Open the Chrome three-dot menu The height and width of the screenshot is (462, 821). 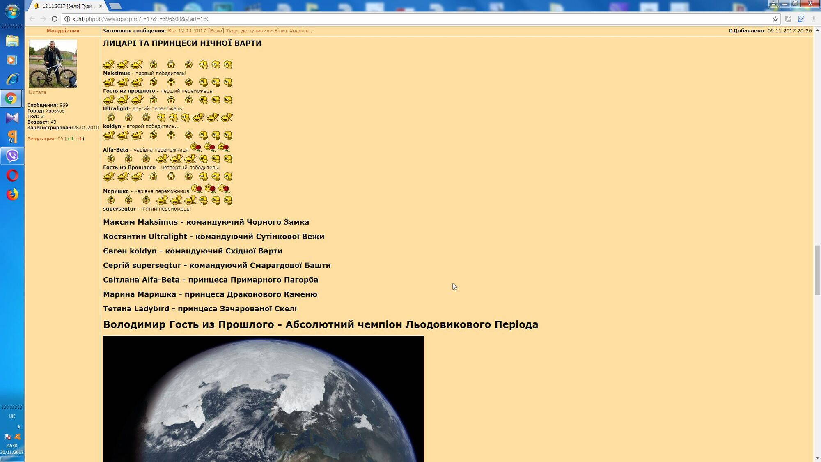[x=814, y=19]
